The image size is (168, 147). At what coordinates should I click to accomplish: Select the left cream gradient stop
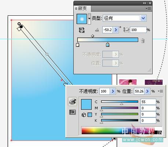pos(77,45)
